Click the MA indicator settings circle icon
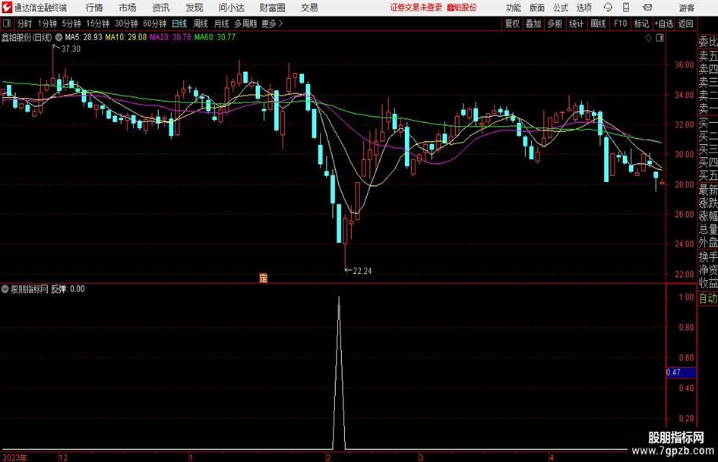The height and width of the screenshot is (462, 718). point(59,37)
